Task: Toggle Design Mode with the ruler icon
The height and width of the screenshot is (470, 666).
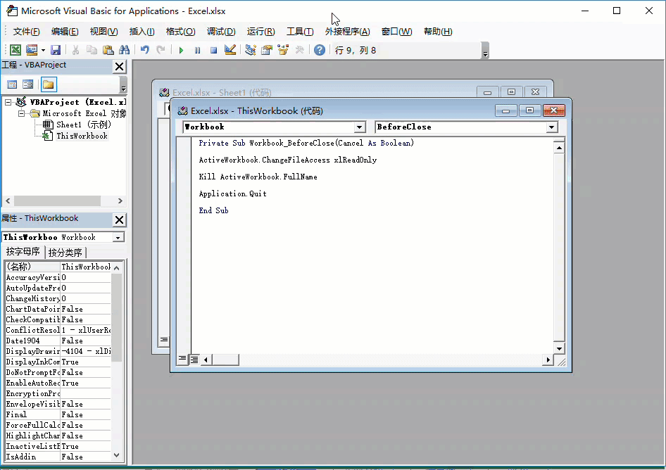Action: (230, 50)
